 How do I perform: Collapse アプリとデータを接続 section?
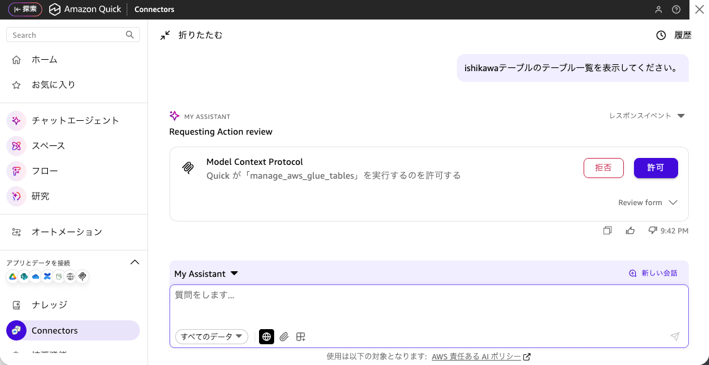pos(134,262)
